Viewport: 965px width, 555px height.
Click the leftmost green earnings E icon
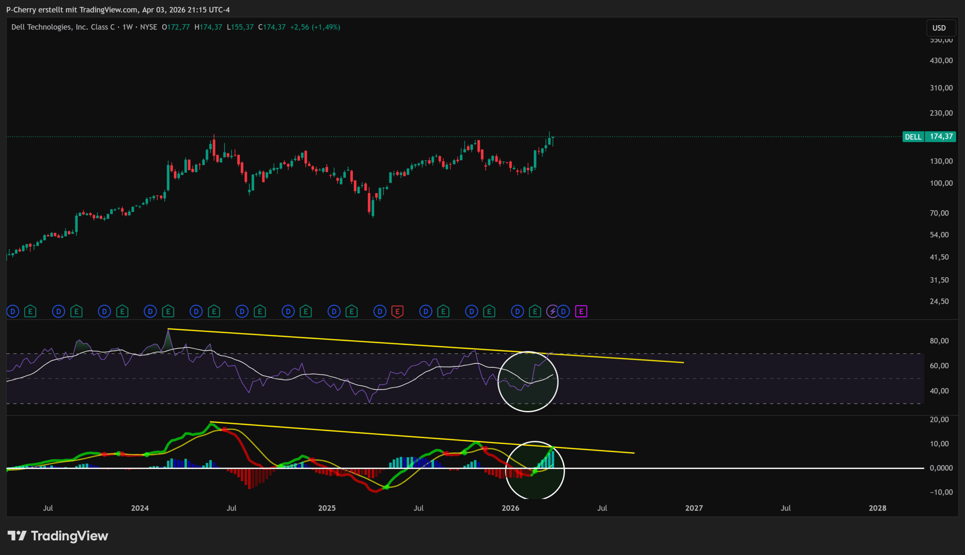tap(31, 311)
